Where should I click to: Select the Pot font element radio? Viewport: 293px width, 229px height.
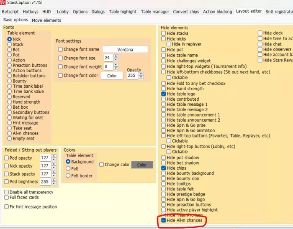coord(10,55)
